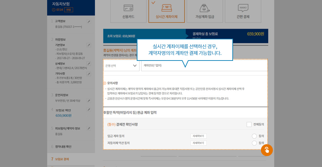
Task: Click the 계좌번호 account number input field
Action: tap(204, 65)
